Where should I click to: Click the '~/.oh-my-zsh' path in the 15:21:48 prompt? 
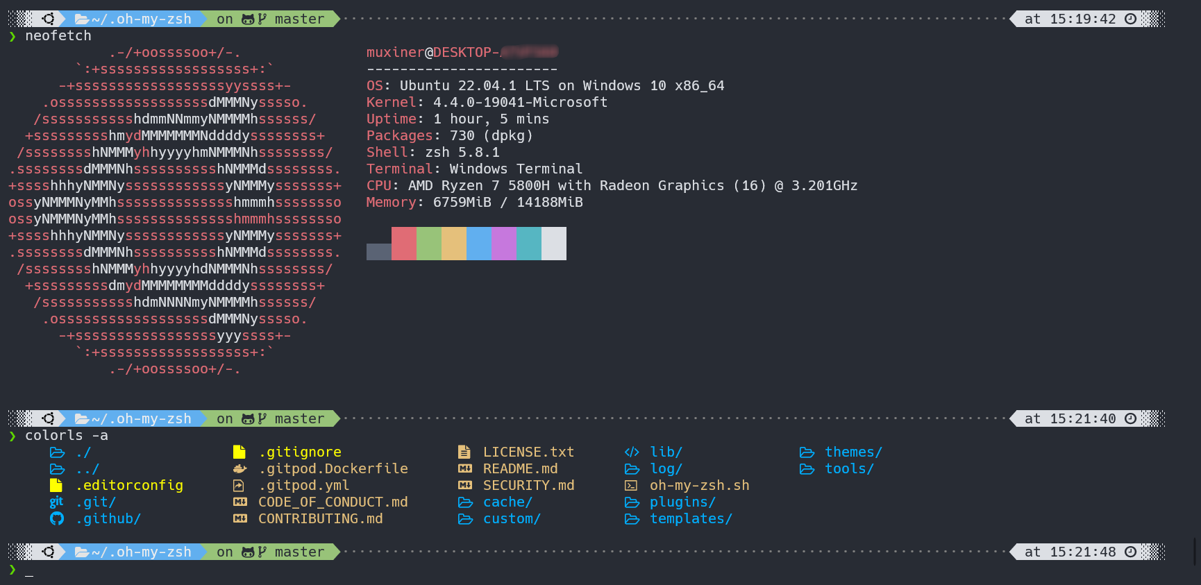(x=142, y=552)
